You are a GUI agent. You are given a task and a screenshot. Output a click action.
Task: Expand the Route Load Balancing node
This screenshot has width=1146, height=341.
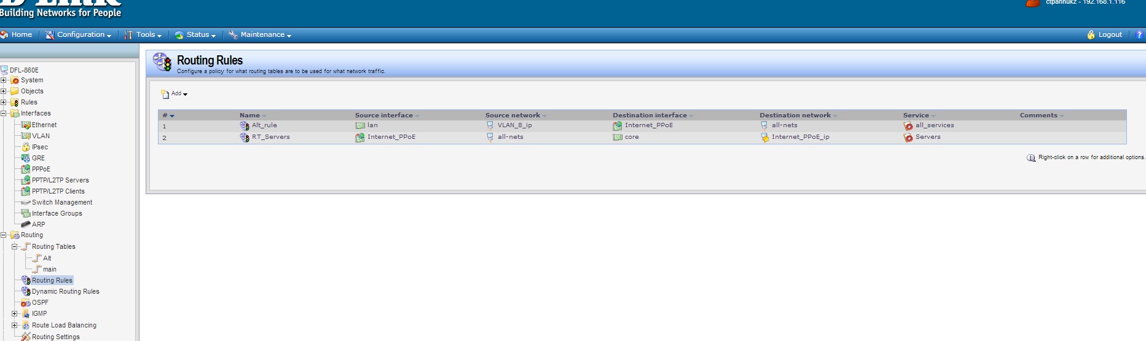pos(14,325)
